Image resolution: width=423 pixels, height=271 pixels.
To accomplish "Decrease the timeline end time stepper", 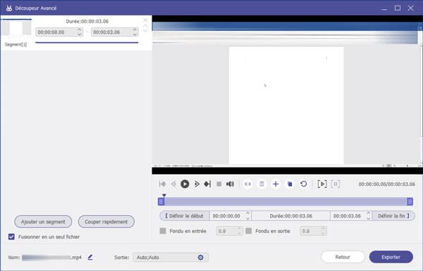I will point(368,218).
